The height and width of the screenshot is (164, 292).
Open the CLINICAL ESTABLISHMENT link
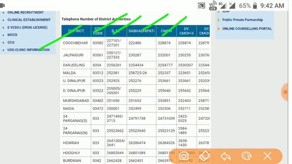(29, 20)
